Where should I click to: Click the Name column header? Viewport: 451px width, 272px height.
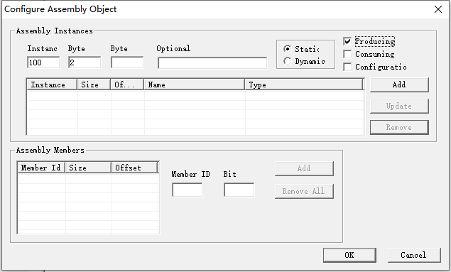pyautogui.click(x=194, y=85)
